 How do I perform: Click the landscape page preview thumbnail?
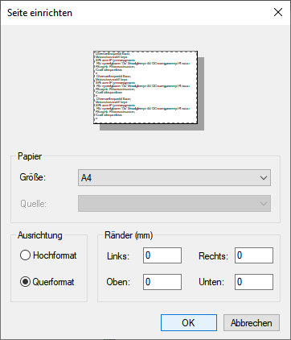tap(145, 87)
